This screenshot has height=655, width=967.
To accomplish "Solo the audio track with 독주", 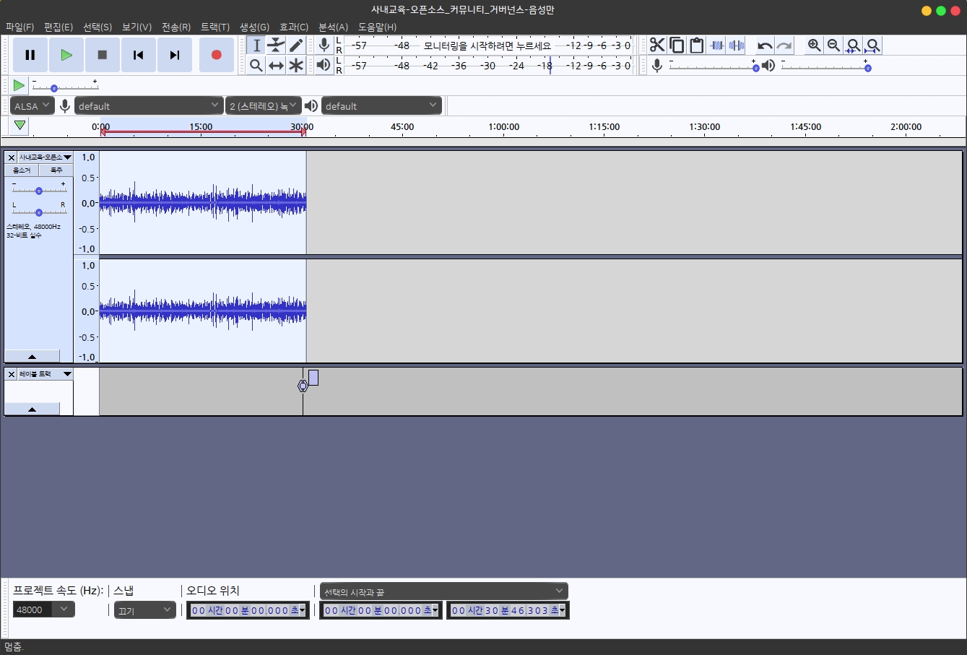I will pyautogui.click(x=56, y=170).
